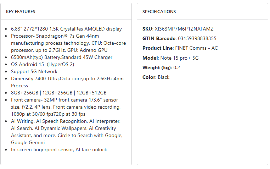Click the bold SKU label
Viewport: 270px width, 169px height.
pos(147,29)
